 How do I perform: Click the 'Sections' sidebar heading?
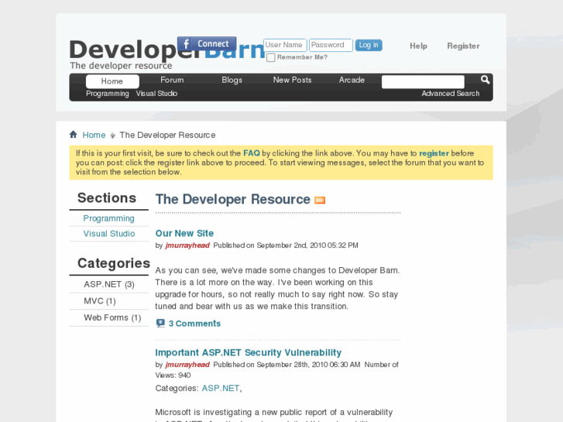click(107, 198)
